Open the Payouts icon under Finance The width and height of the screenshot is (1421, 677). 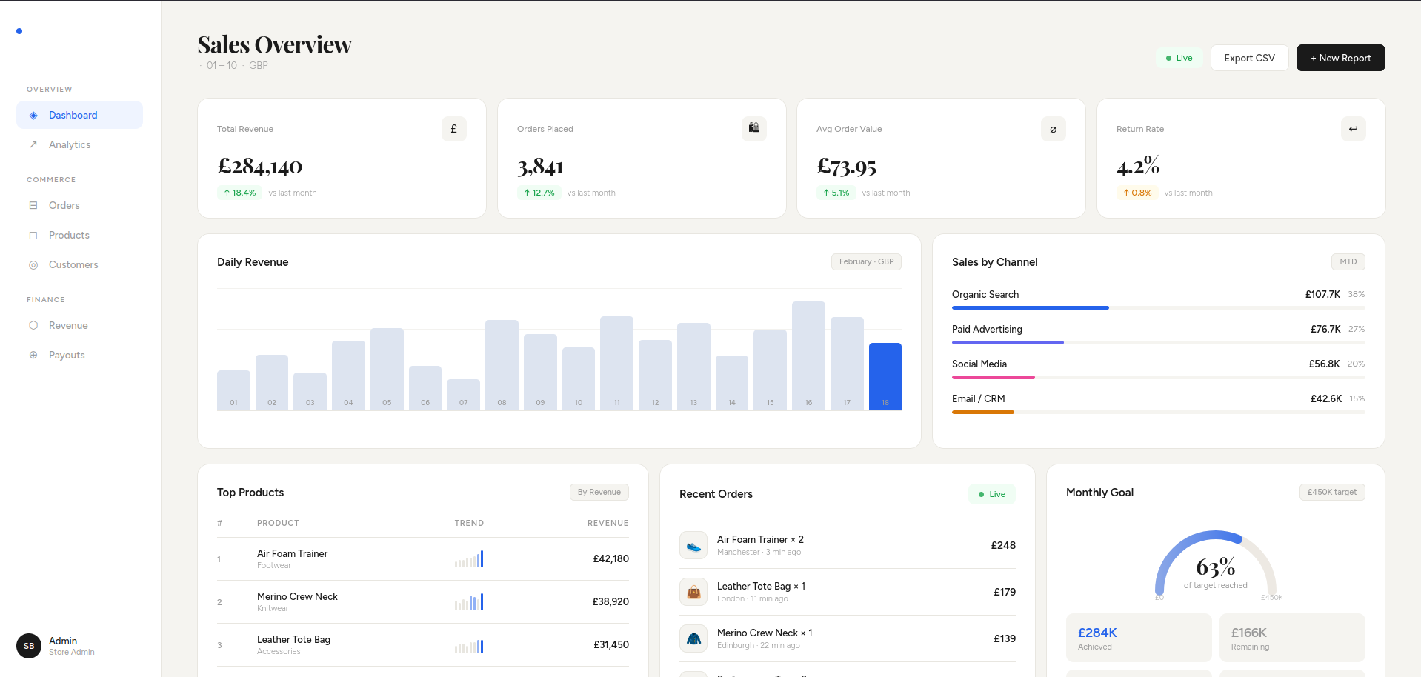tap(33, 355)
